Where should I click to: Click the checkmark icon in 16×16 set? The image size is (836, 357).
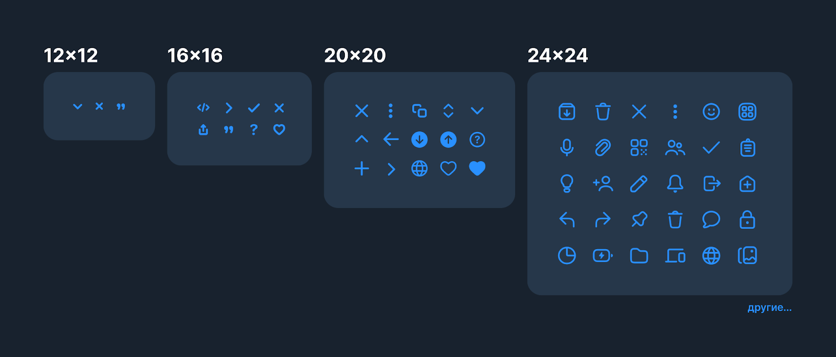[x=254, y=108]
